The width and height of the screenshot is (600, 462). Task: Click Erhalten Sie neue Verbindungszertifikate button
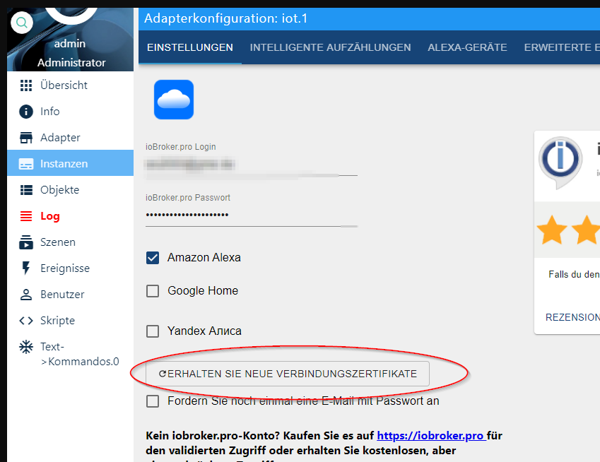coord(288,374)
